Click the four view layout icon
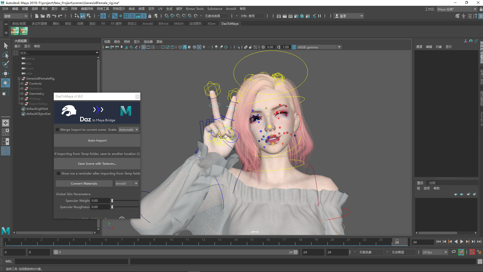This screenshot has width=483, height=272. 6,132
